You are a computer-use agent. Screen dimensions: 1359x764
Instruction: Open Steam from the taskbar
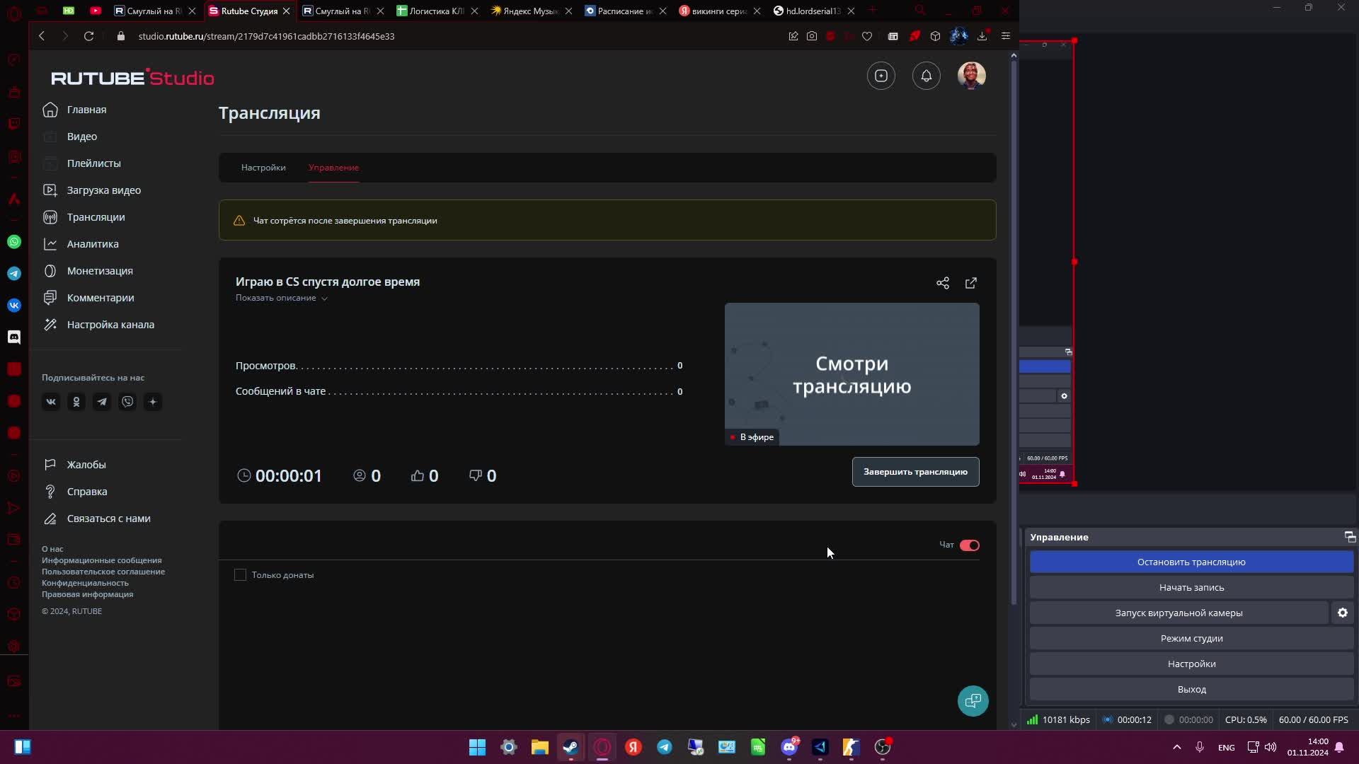tap(570, 747)
